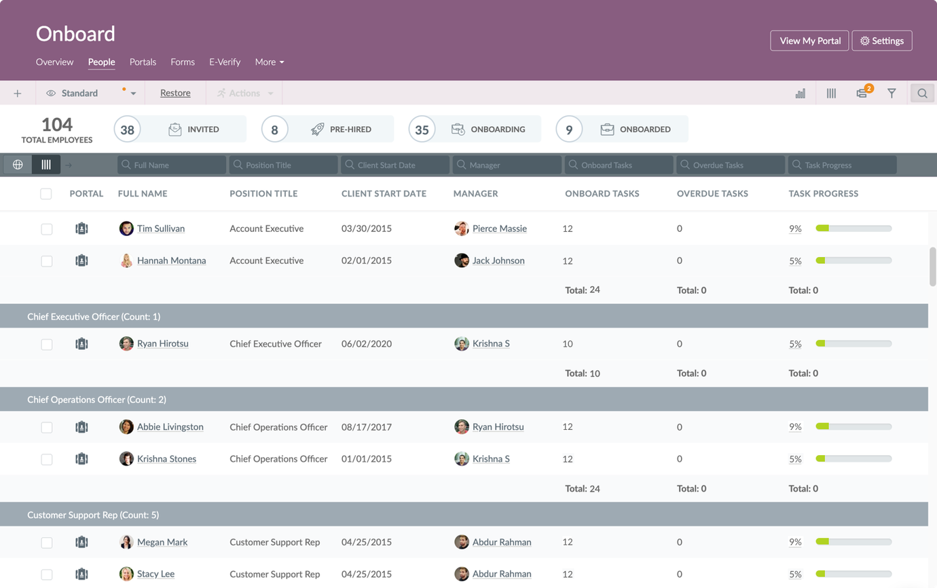Click Abbie Livingston's 9% progress bar
The image size is (937, 588).
[853, 427]
